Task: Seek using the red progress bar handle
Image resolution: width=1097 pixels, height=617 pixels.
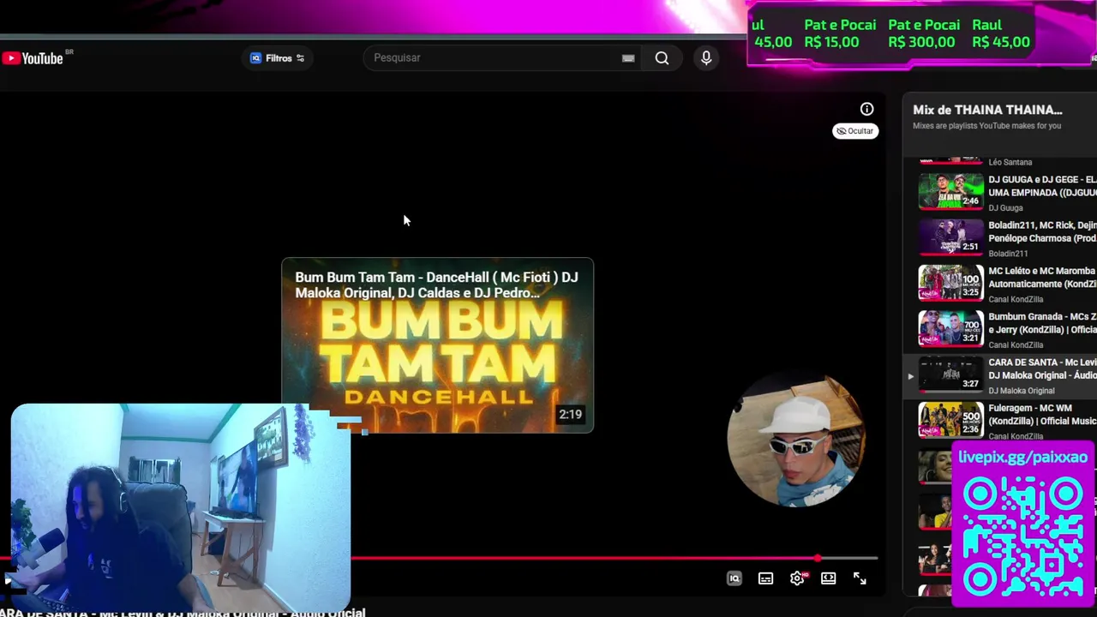Action: [x=818, y=559]
